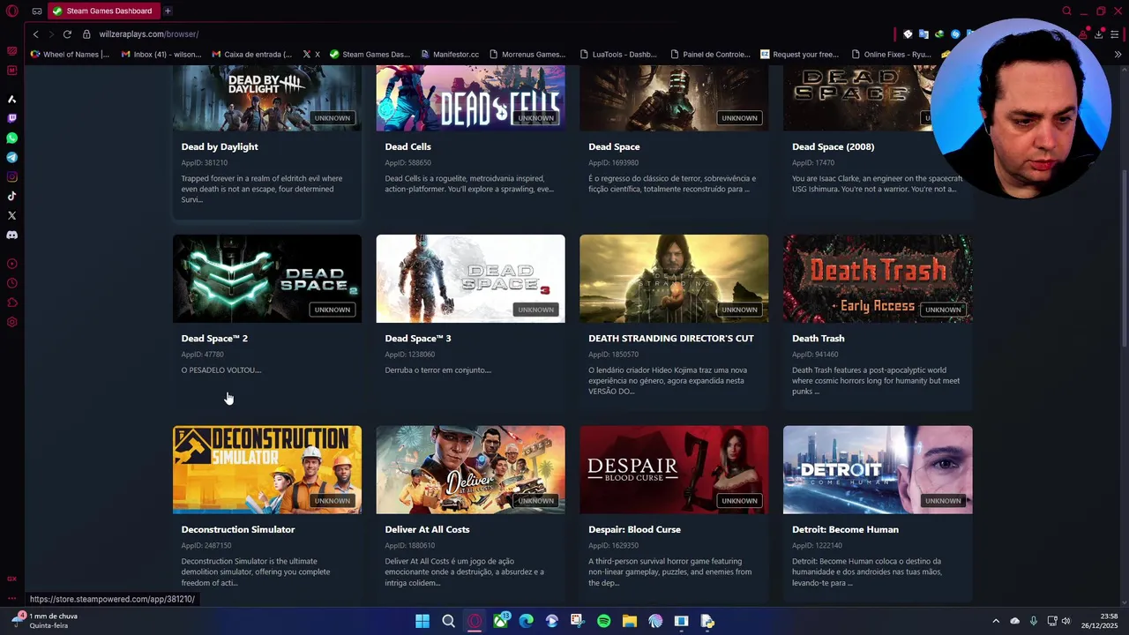Open Online Fixes - Ryu... bookmark
Screen dimensions: 1129x635
[890, 54]
